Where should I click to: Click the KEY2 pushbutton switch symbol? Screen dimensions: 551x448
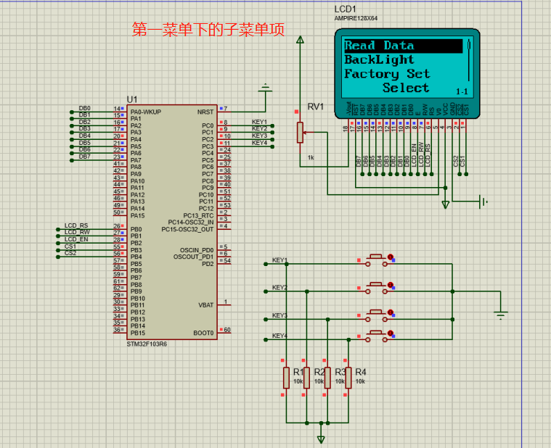pos(376,288)
